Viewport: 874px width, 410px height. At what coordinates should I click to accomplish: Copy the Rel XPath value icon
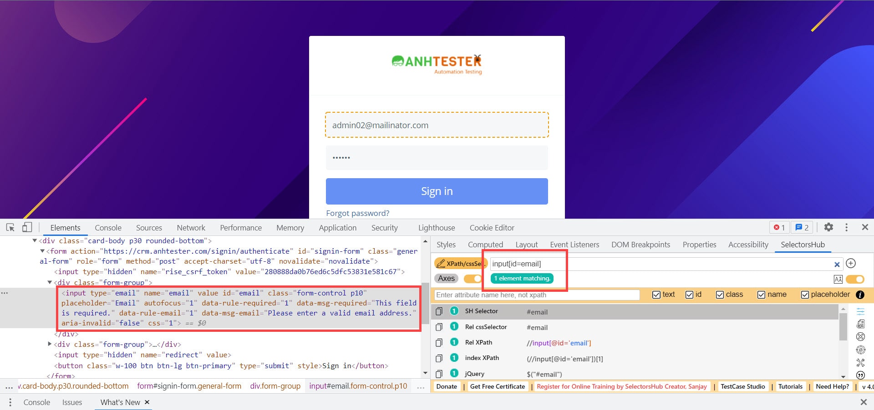pos(439,343)
